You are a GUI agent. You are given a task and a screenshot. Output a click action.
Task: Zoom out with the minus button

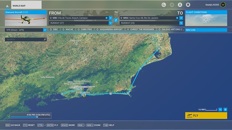(x=220, y=110)
